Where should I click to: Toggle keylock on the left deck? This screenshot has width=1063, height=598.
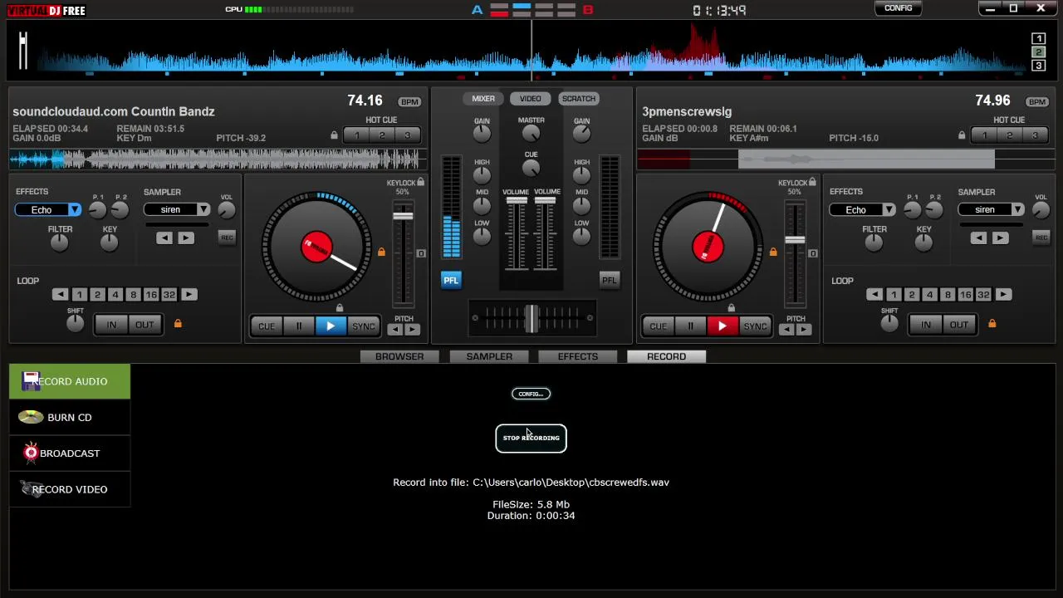pyautogui.click(x=421, y=183)
